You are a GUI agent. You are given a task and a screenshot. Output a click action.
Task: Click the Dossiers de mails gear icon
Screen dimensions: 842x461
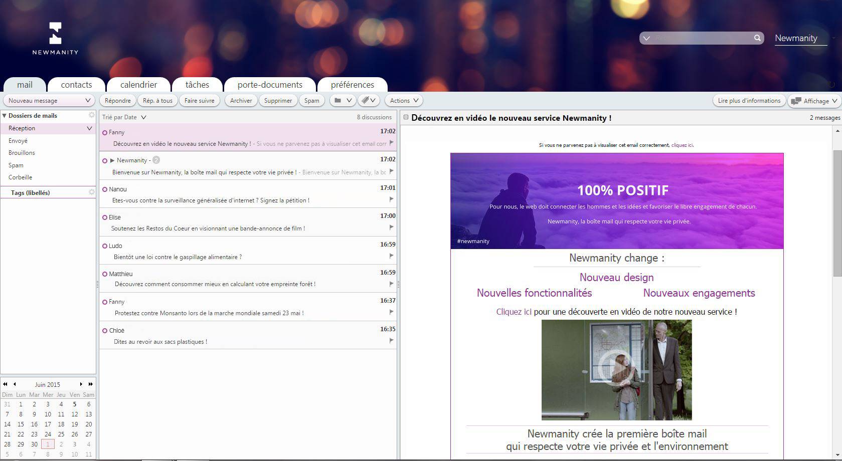click(x=92, y=115)
